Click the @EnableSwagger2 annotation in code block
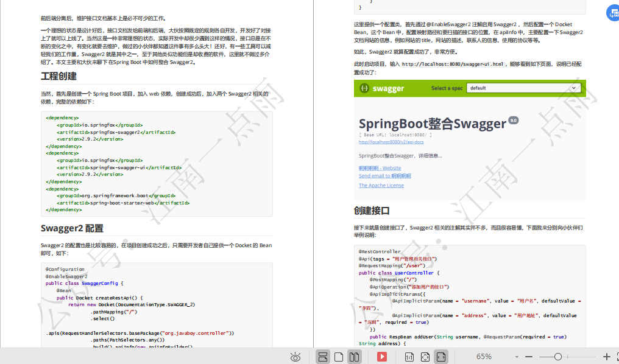 pos(66,276)
